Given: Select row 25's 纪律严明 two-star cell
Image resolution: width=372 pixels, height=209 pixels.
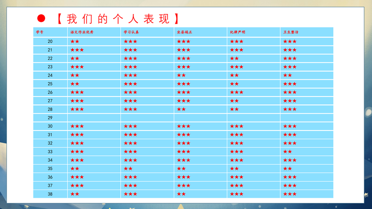Looking at the screenshot, I should (253, 84).
